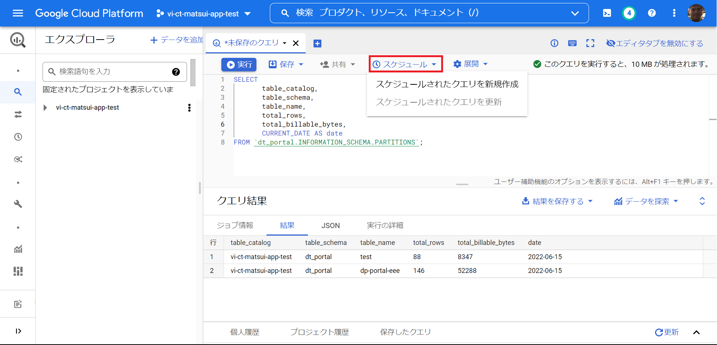Image resolution: width=717 pixels, height=345 pixels.
Task: Switch to ジョブ情報 tab
Action: coord(235,225)
